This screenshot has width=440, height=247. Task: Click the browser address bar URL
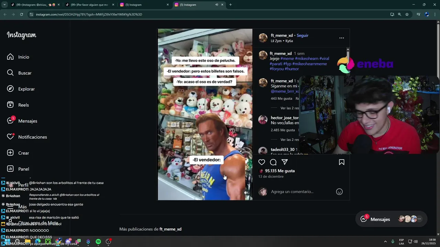tap(89, 14)
